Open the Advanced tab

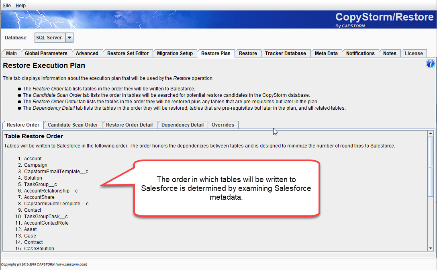[87, 53]
